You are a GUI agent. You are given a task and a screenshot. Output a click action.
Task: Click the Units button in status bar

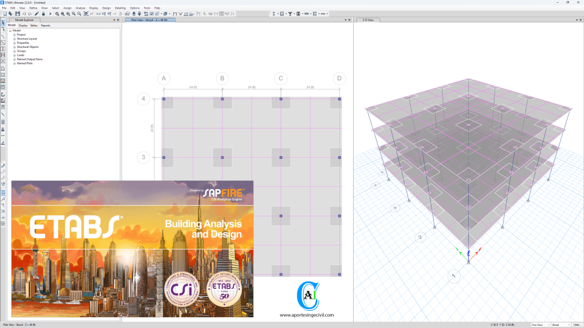pos(577,325)
